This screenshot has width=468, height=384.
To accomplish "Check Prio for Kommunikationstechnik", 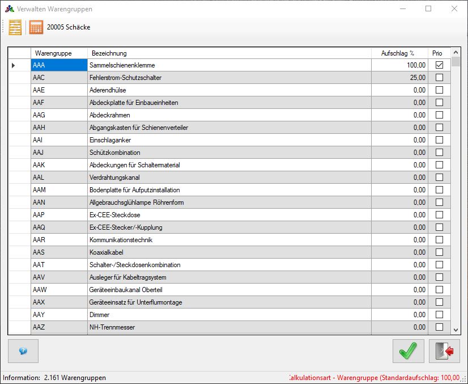I will click(439, 240).
